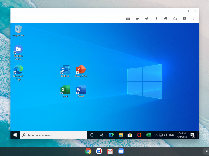Click the 'Type here to search' box
Screen dimensions: 209x156
[x=53, y=135]
